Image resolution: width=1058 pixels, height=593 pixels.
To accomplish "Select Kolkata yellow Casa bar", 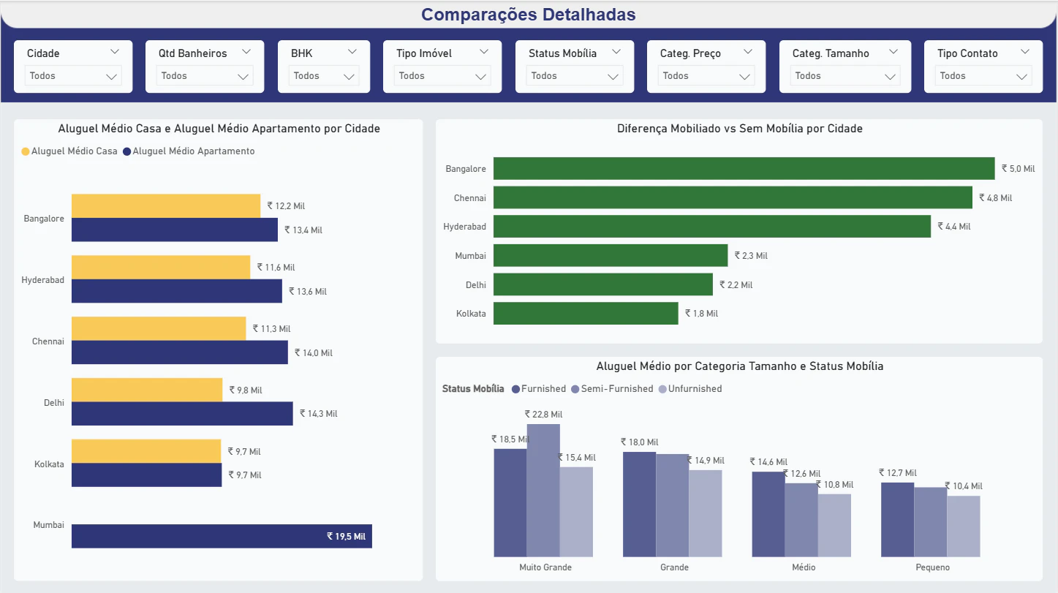I will (146, 451).
